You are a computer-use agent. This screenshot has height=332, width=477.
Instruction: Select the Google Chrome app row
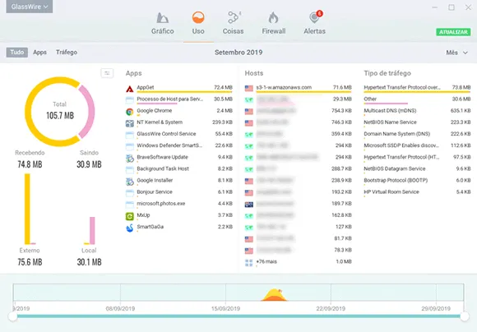pos(179,112)
